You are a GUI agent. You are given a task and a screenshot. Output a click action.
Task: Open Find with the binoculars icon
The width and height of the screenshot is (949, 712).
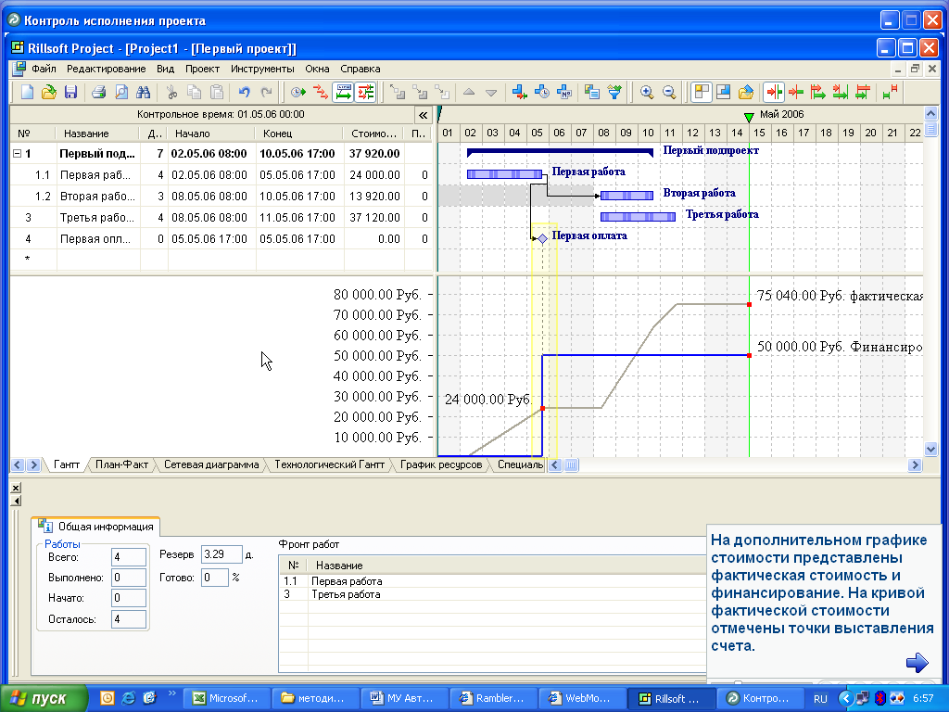coord(144,92)
